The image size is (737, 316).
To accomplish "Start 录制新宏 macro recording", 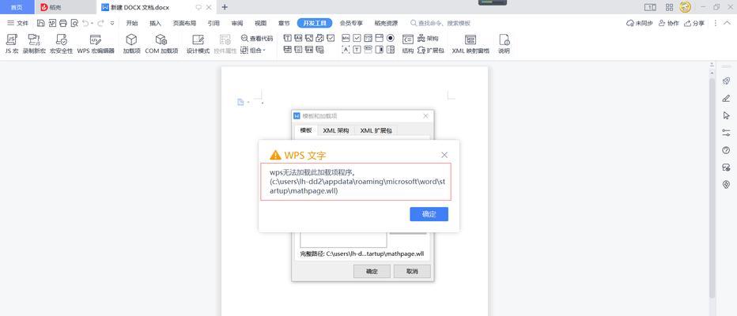I will 34,44.
